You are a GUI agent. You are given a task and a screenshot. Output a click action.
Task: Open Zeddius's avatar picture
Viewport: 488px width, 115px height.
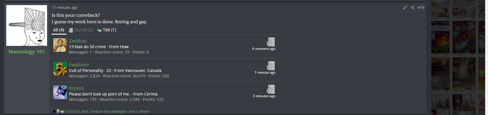tap(60, 45)
